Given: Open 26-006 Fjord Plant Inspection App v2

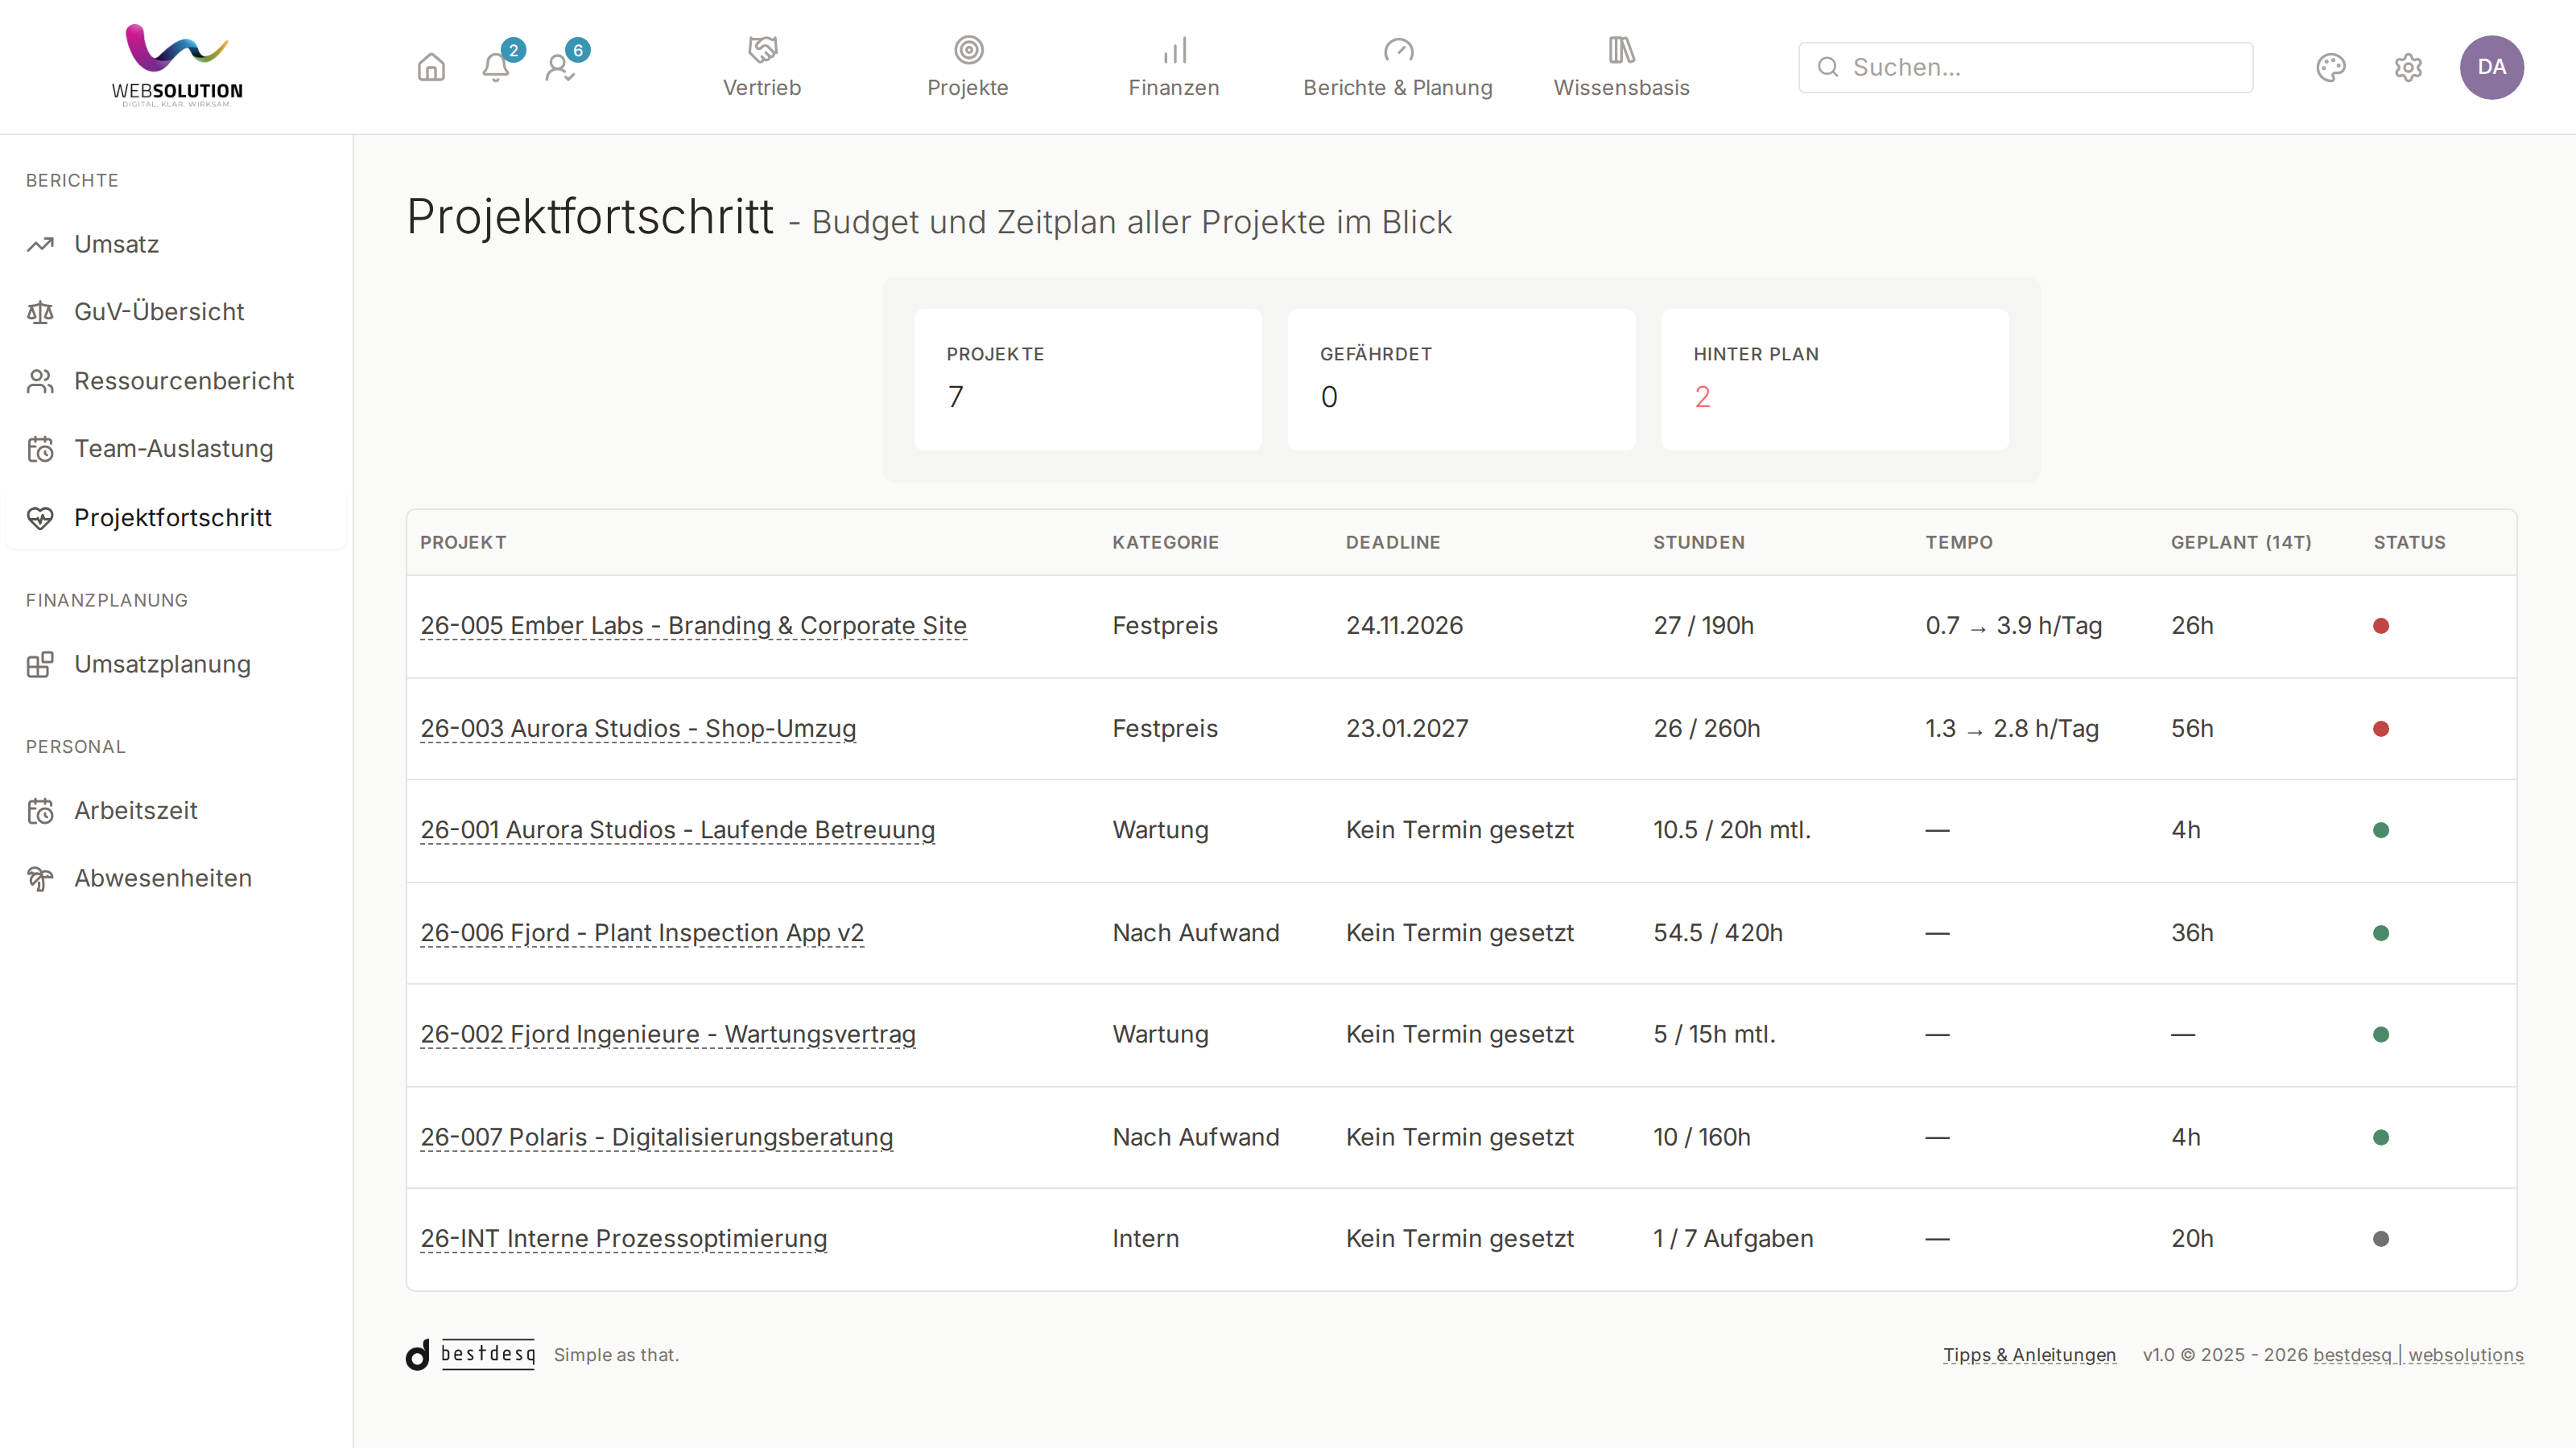Looking at the screenshot, I should tap(642, 932).
